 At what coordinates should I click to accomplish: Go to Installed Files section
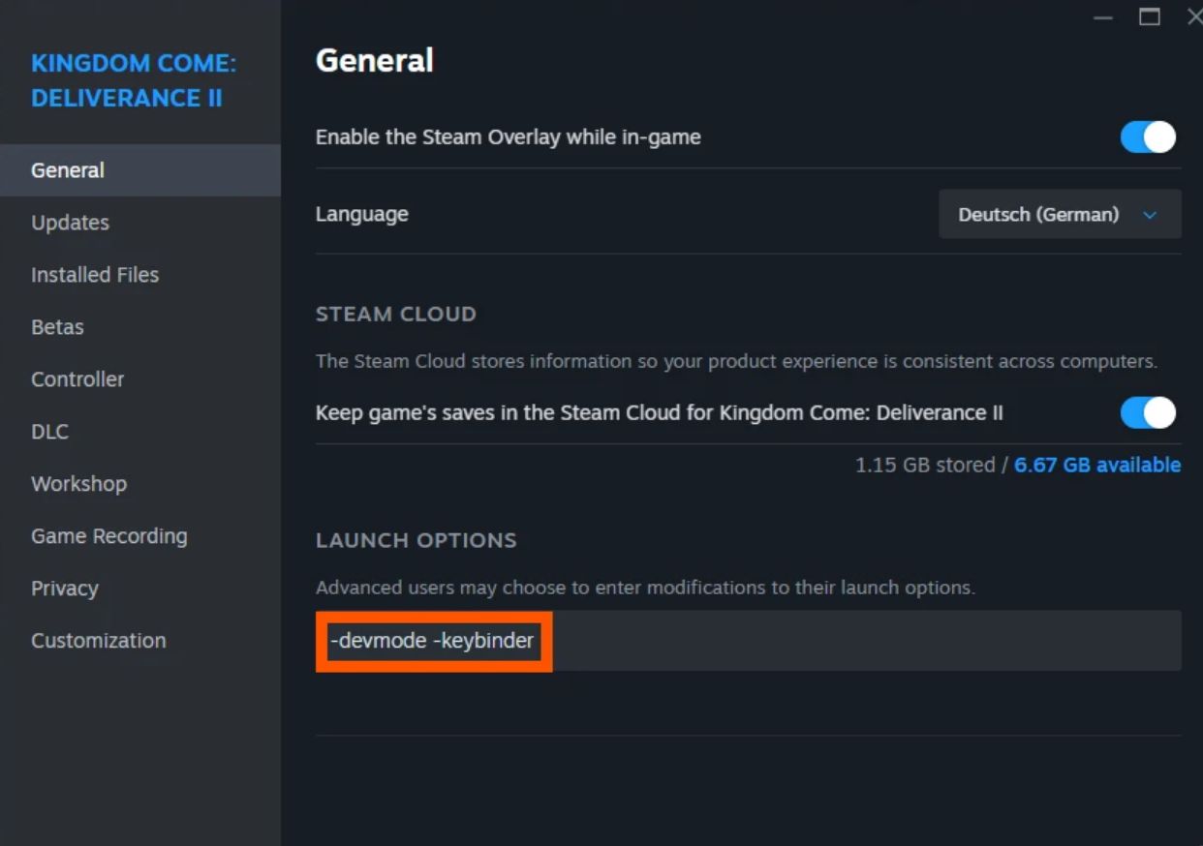tap(95, 275)
